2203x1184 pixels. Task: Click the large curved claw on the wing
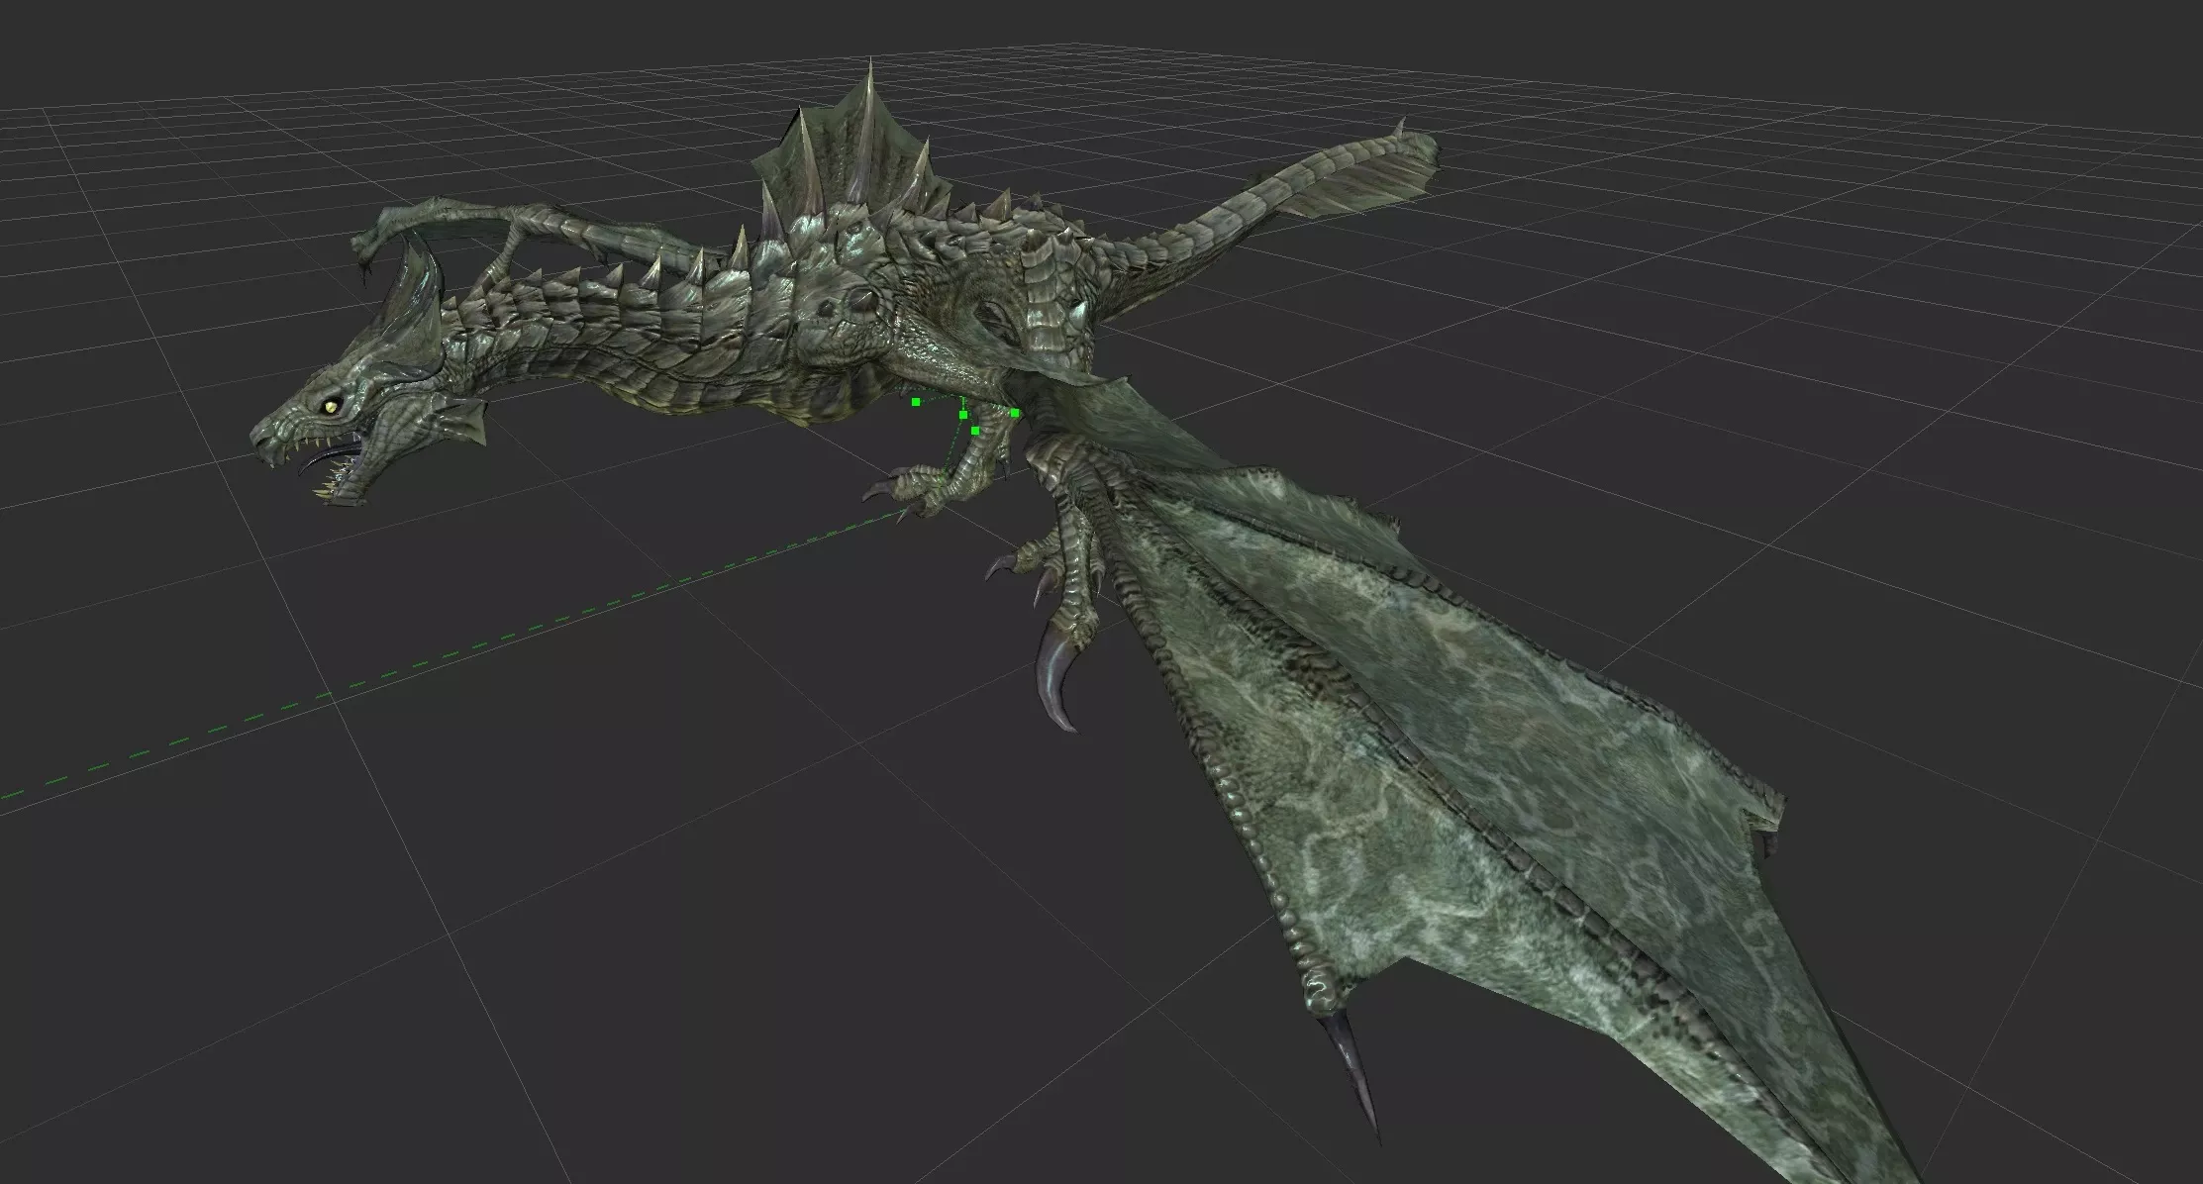click(x=1056, y=681)
